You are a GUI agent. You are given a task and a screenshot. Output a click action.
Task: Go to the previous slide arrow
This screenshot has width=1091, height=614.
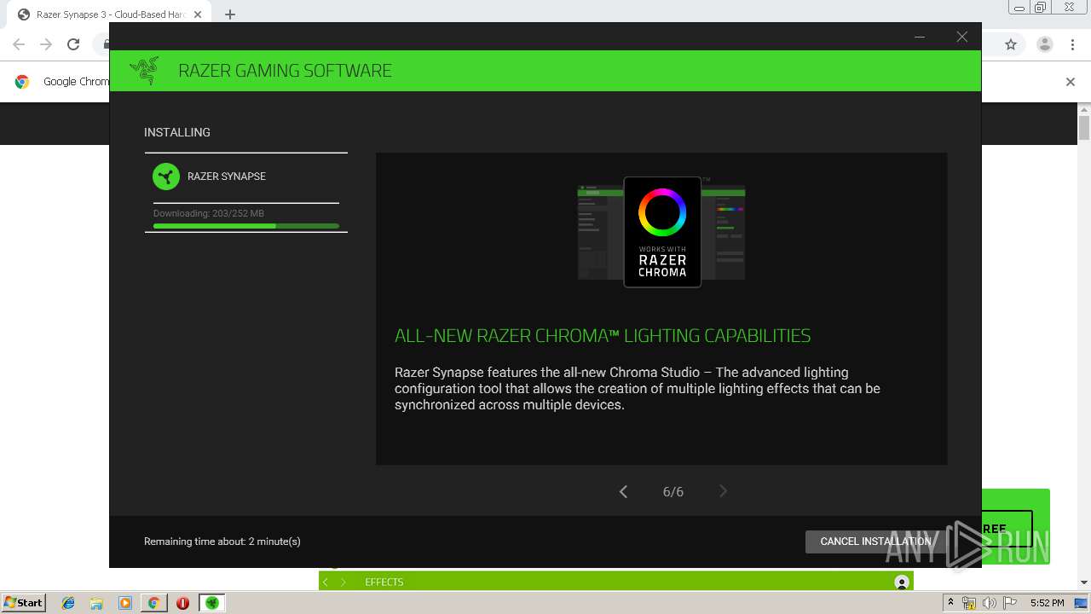pos(623,491)
